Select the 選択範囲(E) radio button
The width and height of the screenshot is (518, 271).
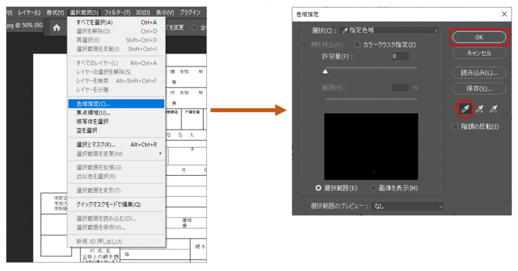318,188
